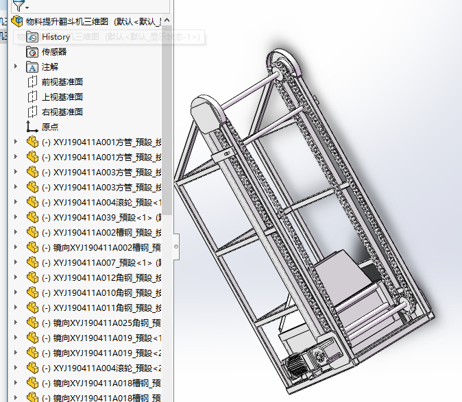Select the drive motor in the 3D model
The image size is (462, 402).
point(296,367)
